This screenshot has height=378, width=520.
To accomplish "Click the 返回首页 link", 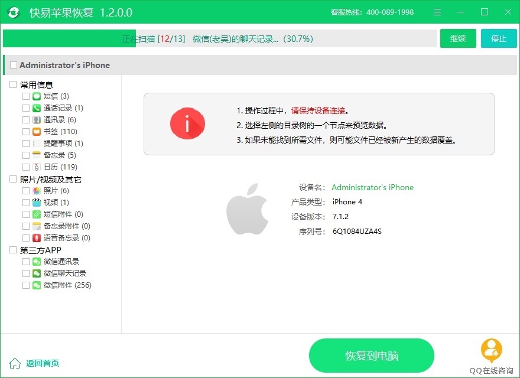I will point(43,363).
